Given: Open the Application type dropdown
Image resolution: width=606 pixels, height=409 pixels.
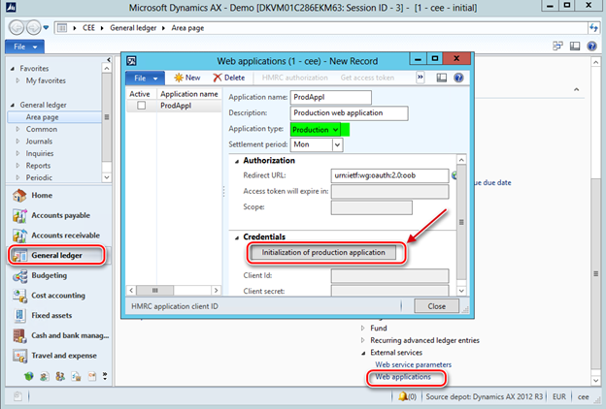Looking at the screenshot, I should [x=335, y=130].
